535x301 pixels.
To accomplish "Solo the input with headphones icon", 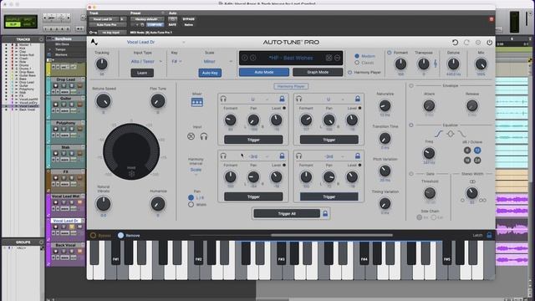I will [x=204, y=136].
